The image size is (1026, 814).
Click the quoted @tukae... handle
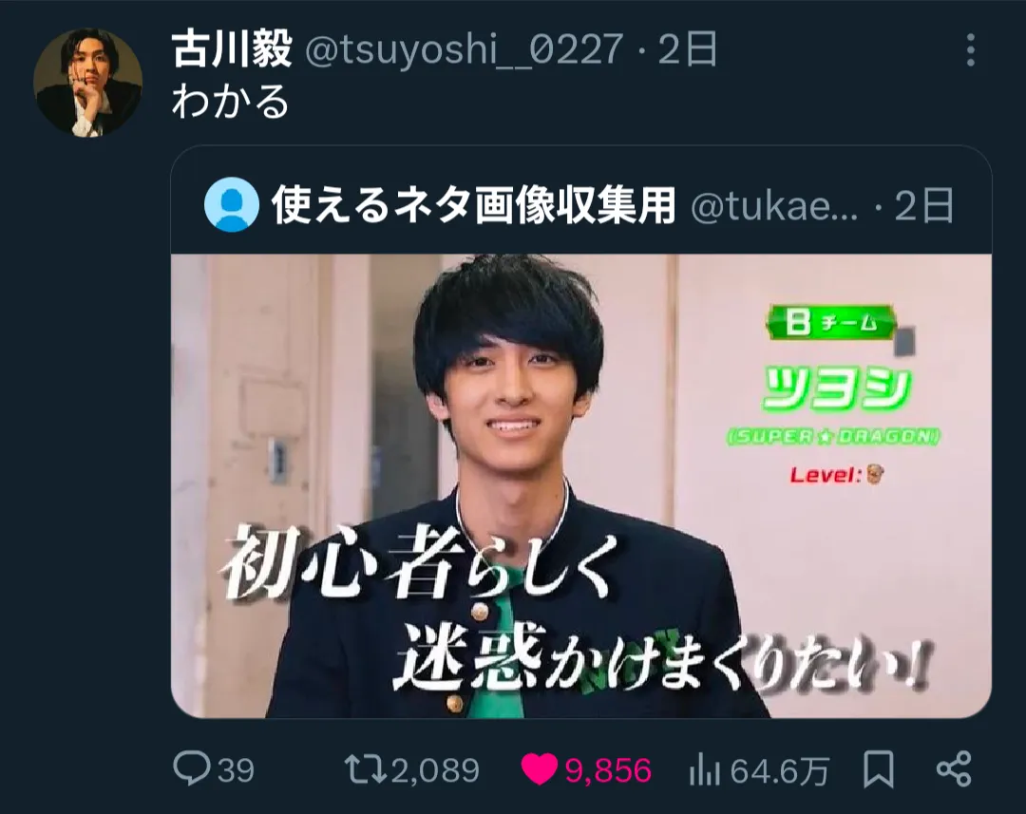click(774, 205)
